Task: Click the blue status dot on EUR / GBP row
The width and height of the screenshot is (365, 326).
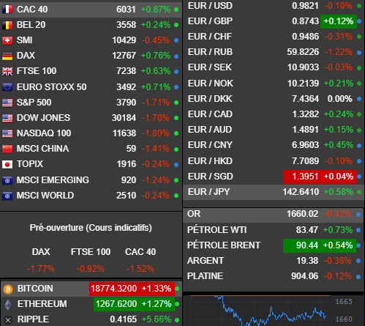Action: pos(359,21)
